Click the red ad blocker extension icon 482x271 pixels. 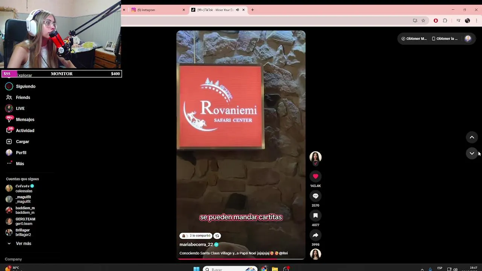(x=436, y=21)
